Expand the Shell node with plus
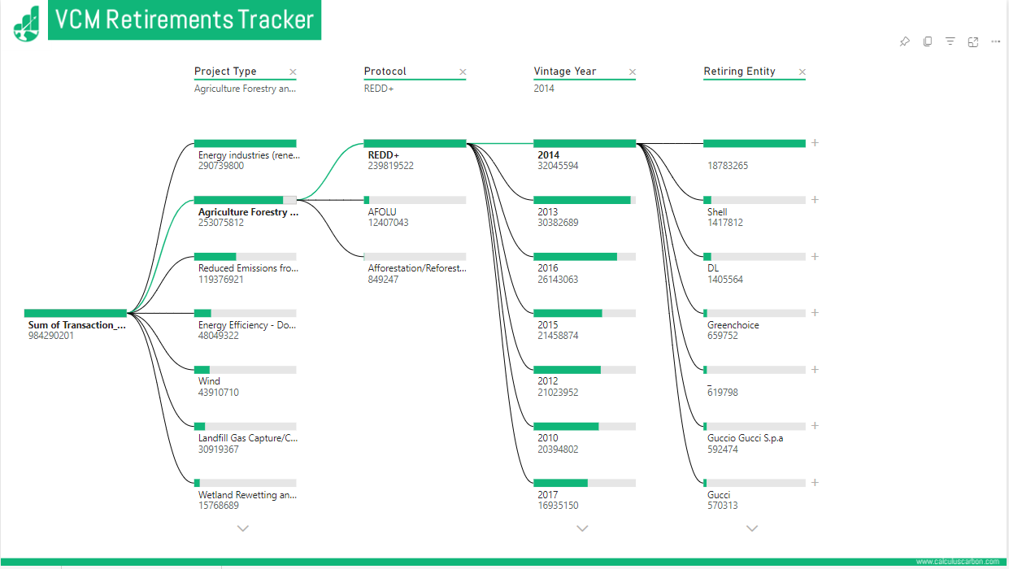1009x569 pixels. 815,200
